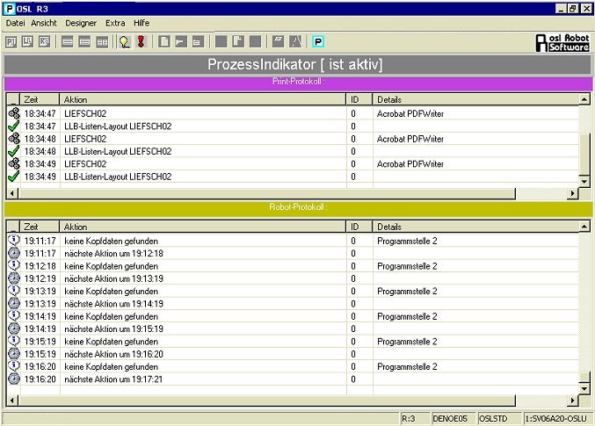Click clock icon of nächste Aktion um 19:16:20
Image resolution: width=595 pixels, height=426 pixels.
(x=14, y=354)
